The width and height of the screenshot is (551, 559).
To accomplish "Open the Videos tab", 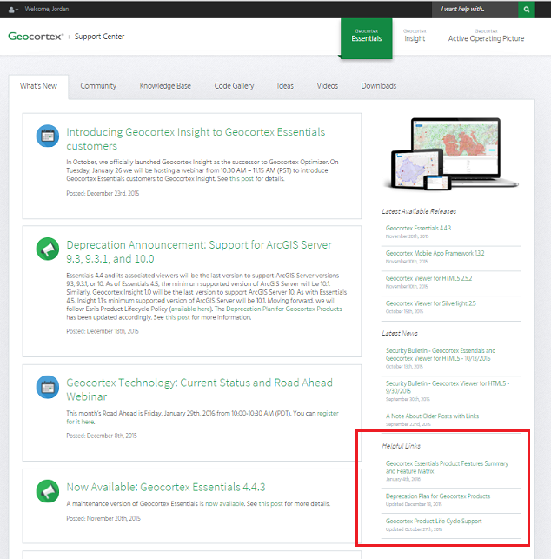I will coord(328,86).
